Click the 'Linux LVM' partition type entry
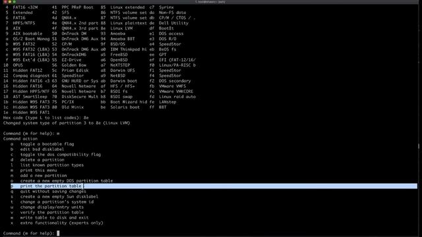The width and height of the screenshot is (422, 237). 121,28
